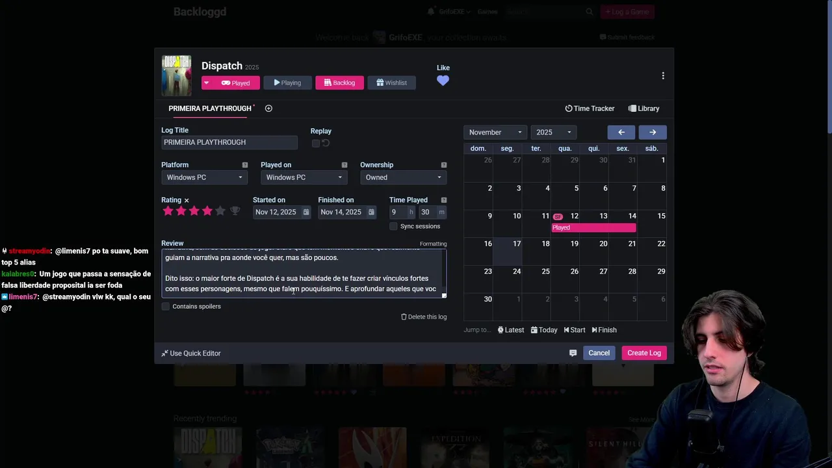Image resolution: width=832 pixels, height=468 pixels.
Task: Click the Create Log button
Action: point(644,353)
